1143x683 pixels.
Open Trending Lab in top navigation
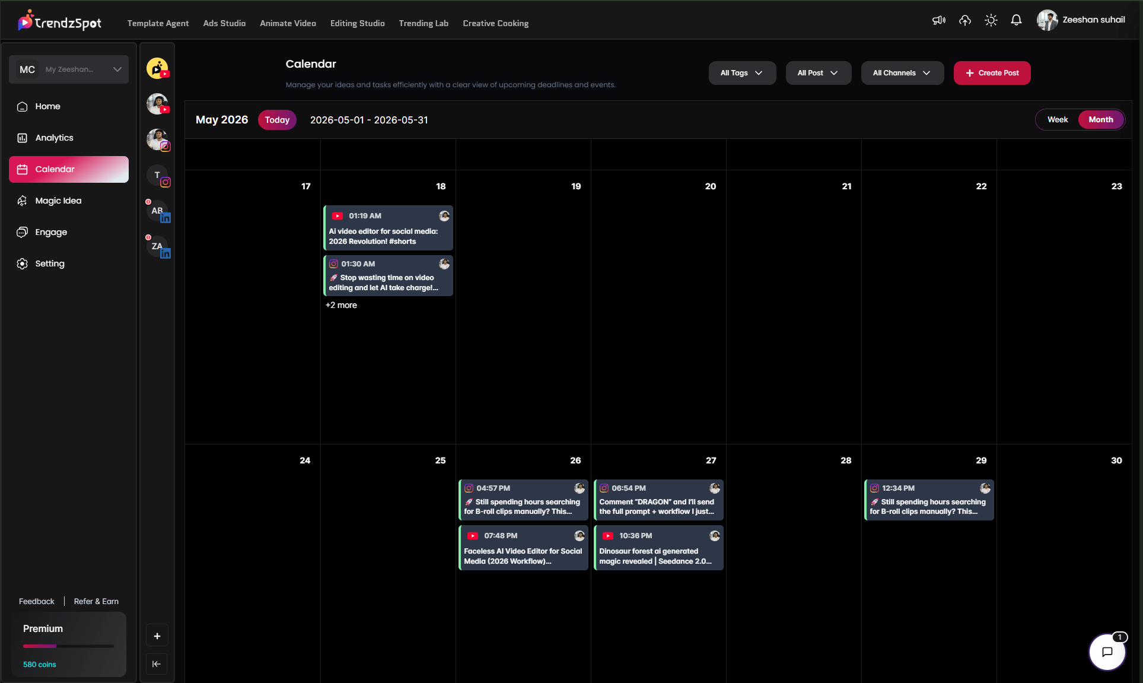(x=424, y=23)
